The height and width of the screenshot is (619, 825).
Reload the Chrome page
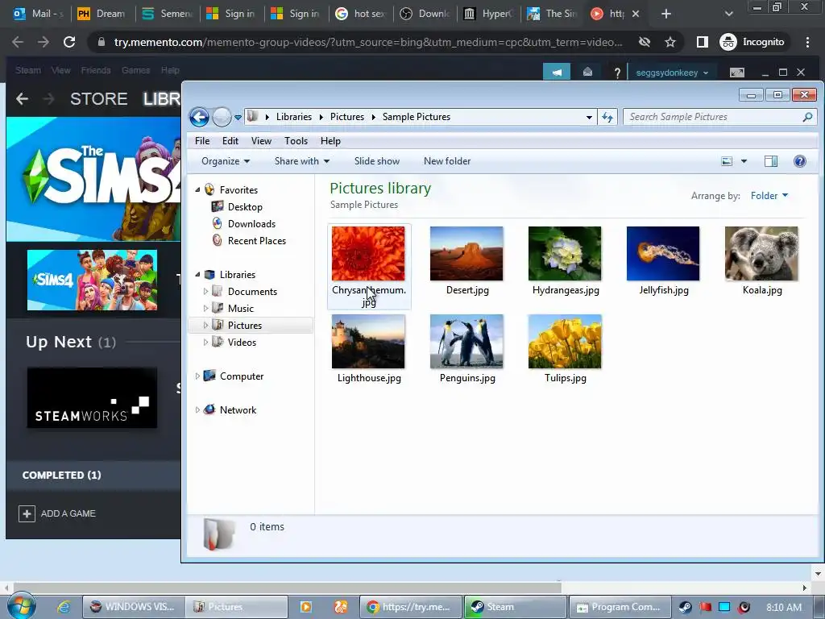tap(69, 42)
